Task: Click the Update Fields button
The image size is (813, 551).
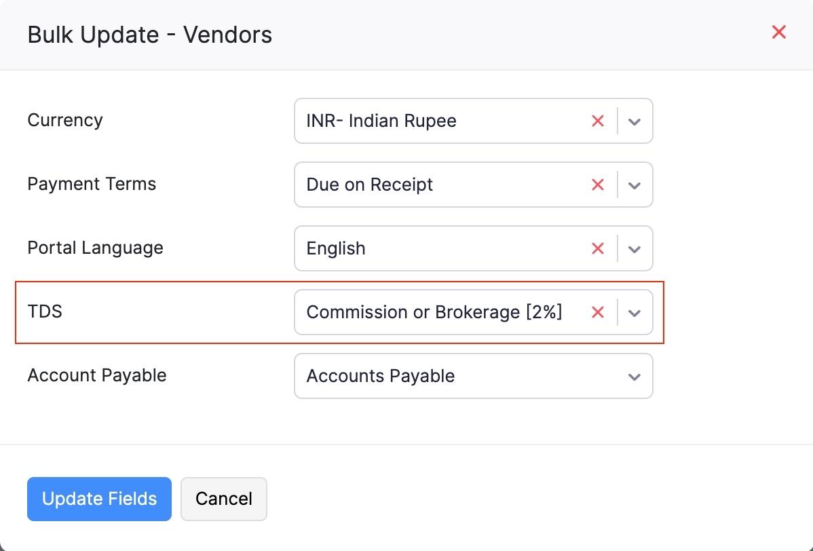Action: coord(99,499)
